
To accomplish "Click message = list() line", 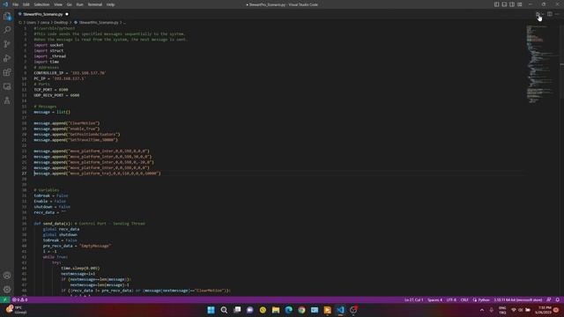I will (52, 112).
